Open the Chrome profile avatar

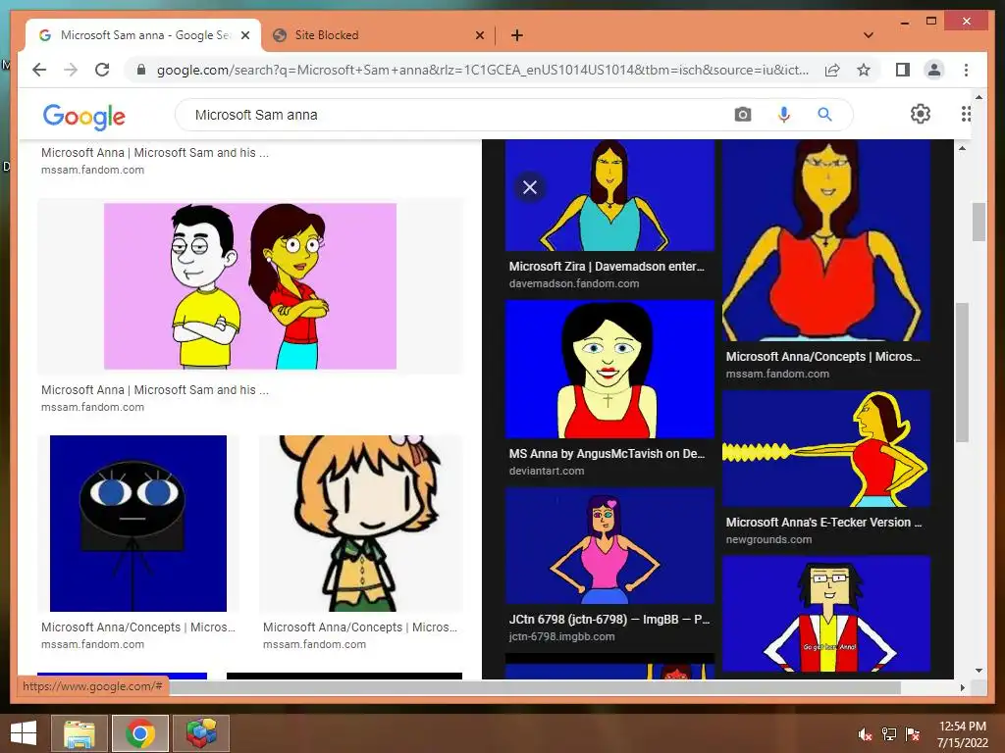point(934,70)
